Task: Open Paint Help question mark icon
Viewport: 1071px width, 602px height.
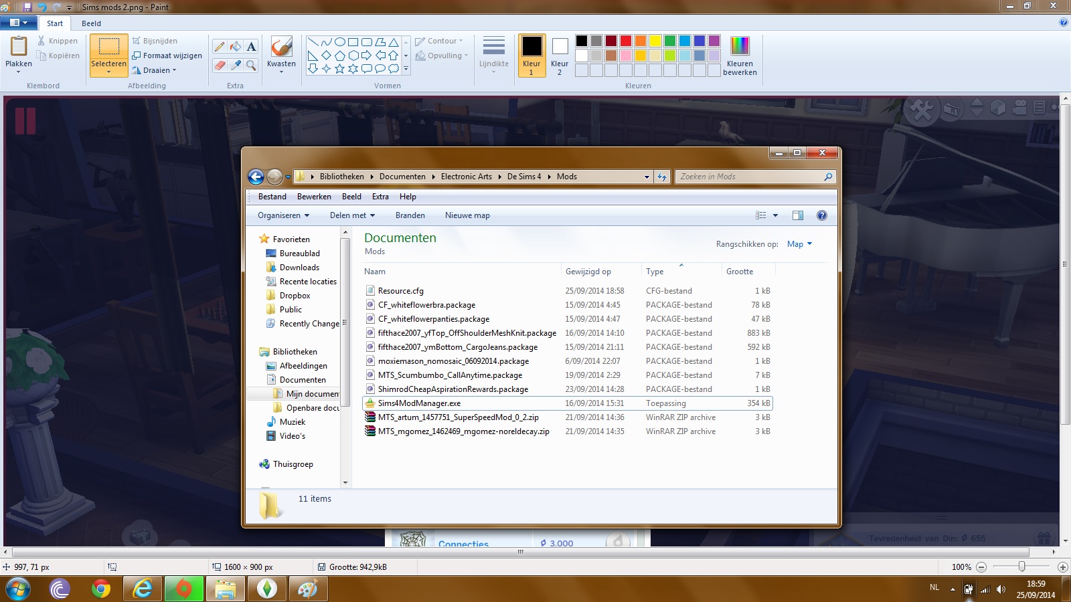Action: [1064, 23]
